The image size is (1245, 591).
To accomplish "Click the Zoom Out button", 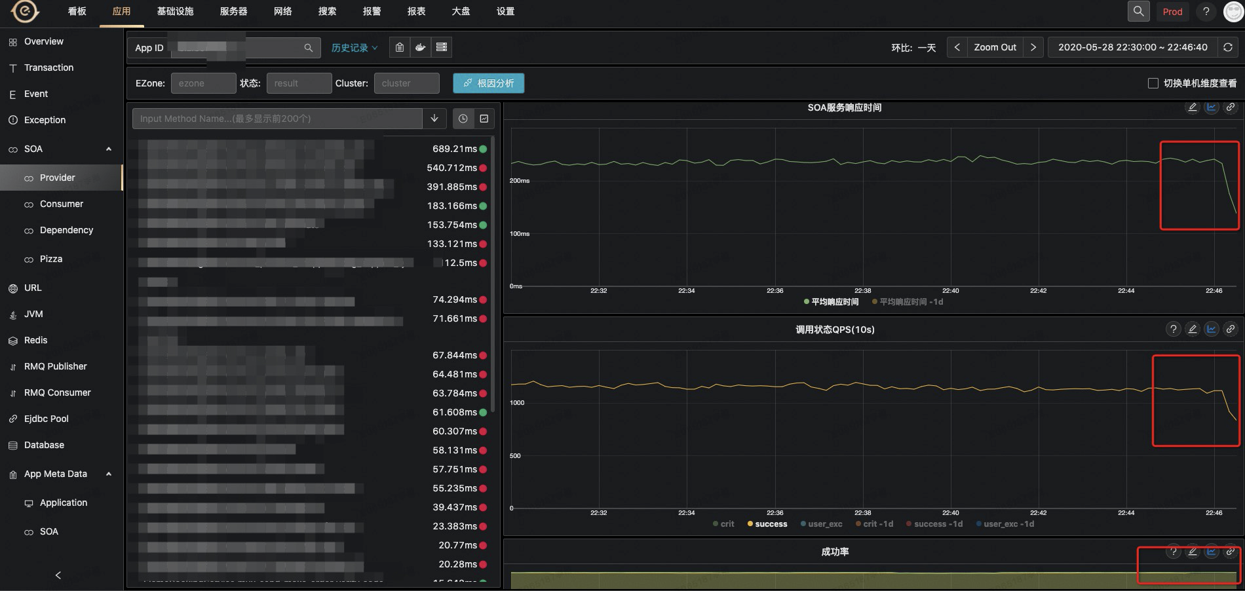I will point(995,47).
